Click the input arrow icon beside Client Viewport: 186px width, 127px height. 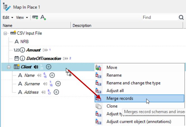pyautogui.click(x=36, y=67)
